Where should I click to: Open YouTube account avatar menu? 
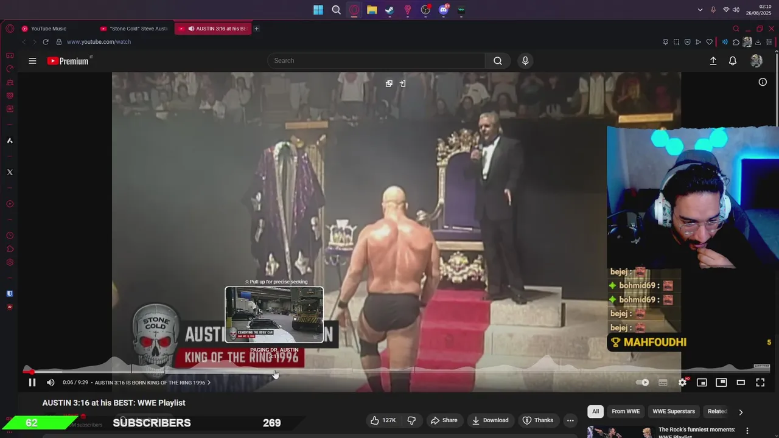[x=756, y=61]
